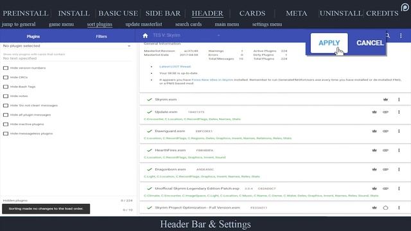411x231 pixels.
Task: Click the crown icon on HearthFires.esm card
Action: 374,150
